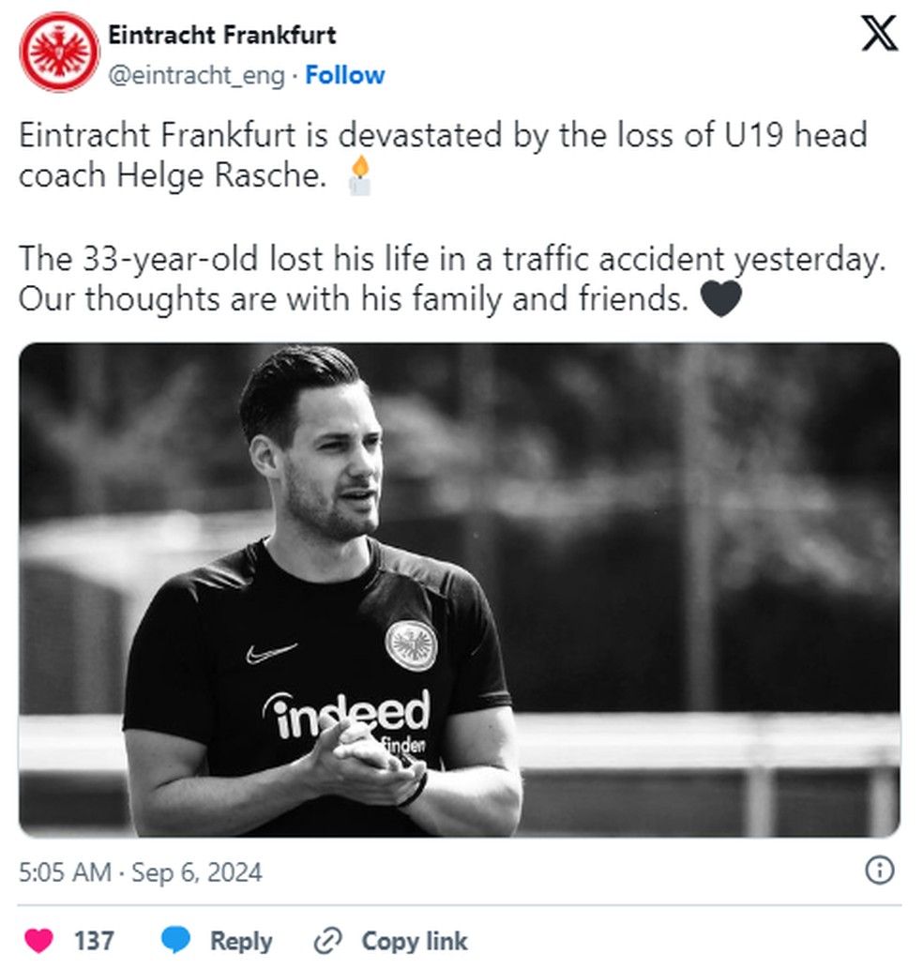The image size is (923, 969).
Task: Click the Eintracht Frankfurt display name
Action: coord(221,37)
